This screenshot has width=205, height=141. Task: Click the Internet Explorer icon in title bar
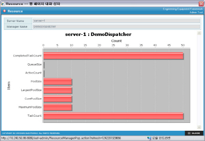point(3,3)
